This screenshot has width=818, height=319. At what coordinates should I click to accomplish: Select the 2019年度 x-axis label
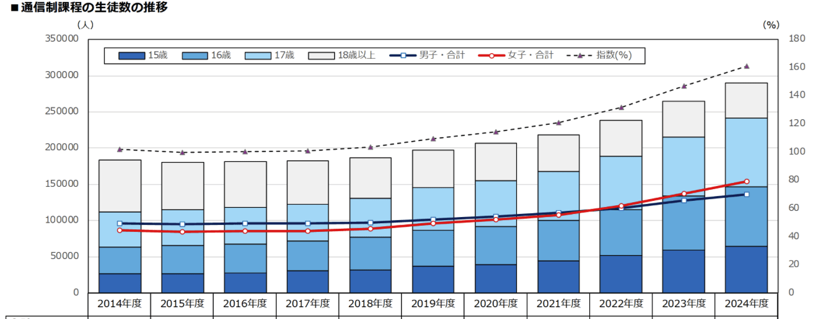pos(433,304)
